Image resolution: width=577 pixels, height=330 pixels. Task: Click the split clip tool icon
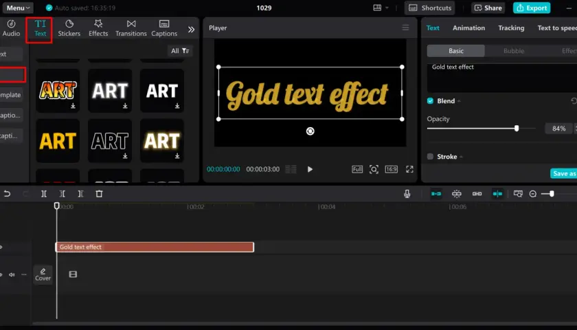point(44,194)
